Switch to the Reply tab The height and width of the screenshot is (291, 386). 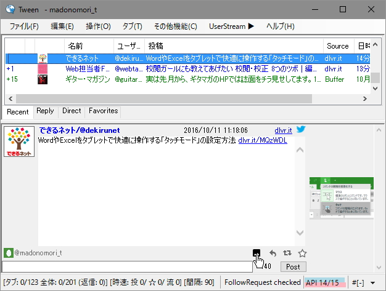(45, 111)
